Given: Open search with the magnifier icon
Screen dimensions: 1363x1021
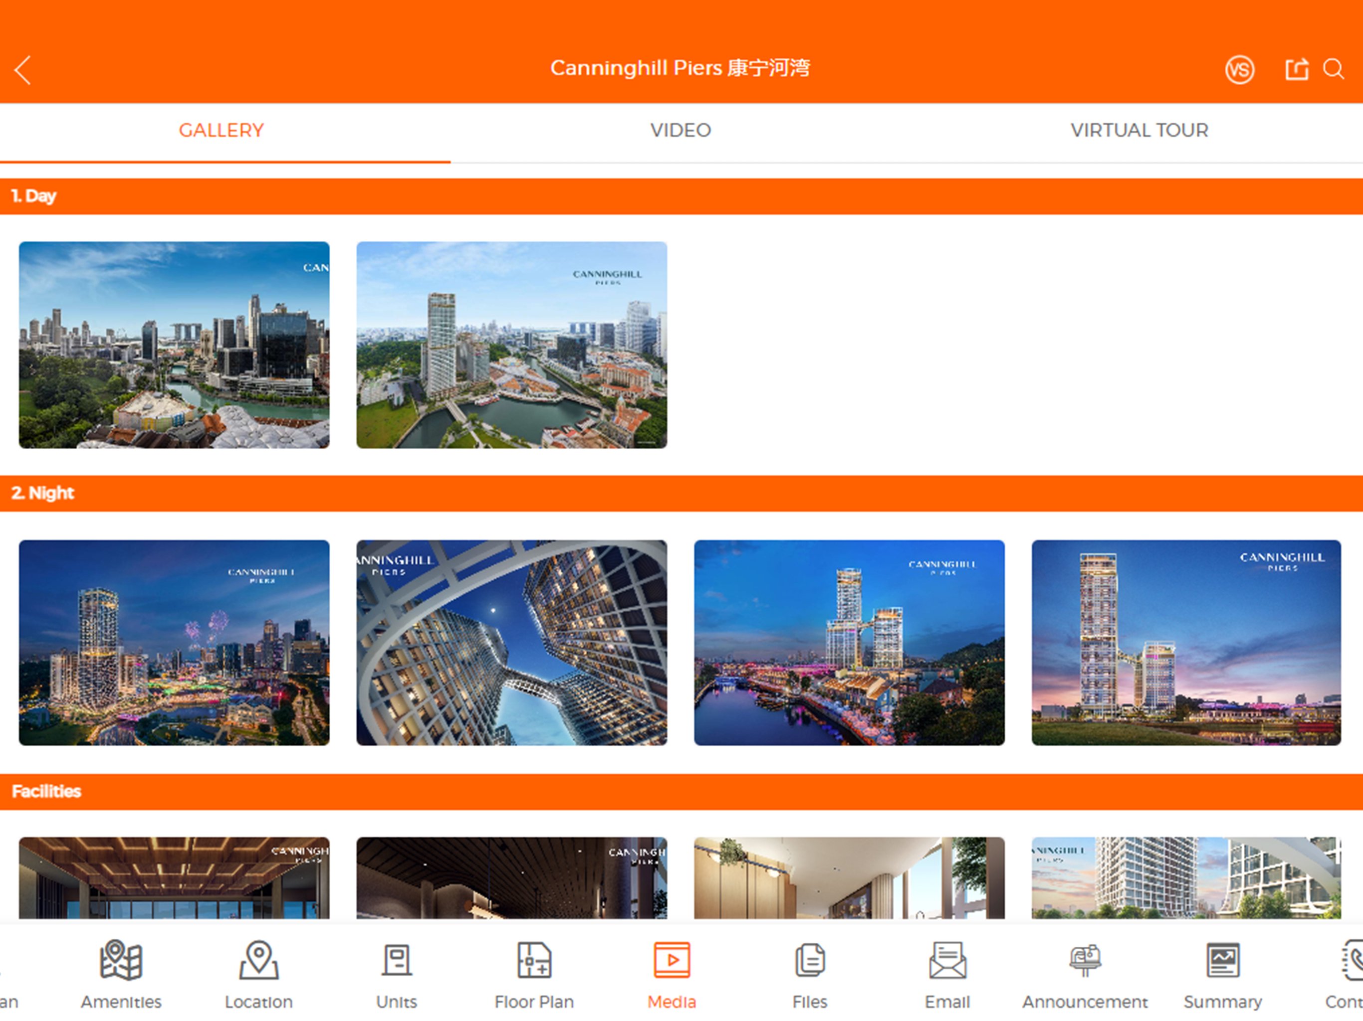Looking at the screenshot, I should pos(1334,69).
